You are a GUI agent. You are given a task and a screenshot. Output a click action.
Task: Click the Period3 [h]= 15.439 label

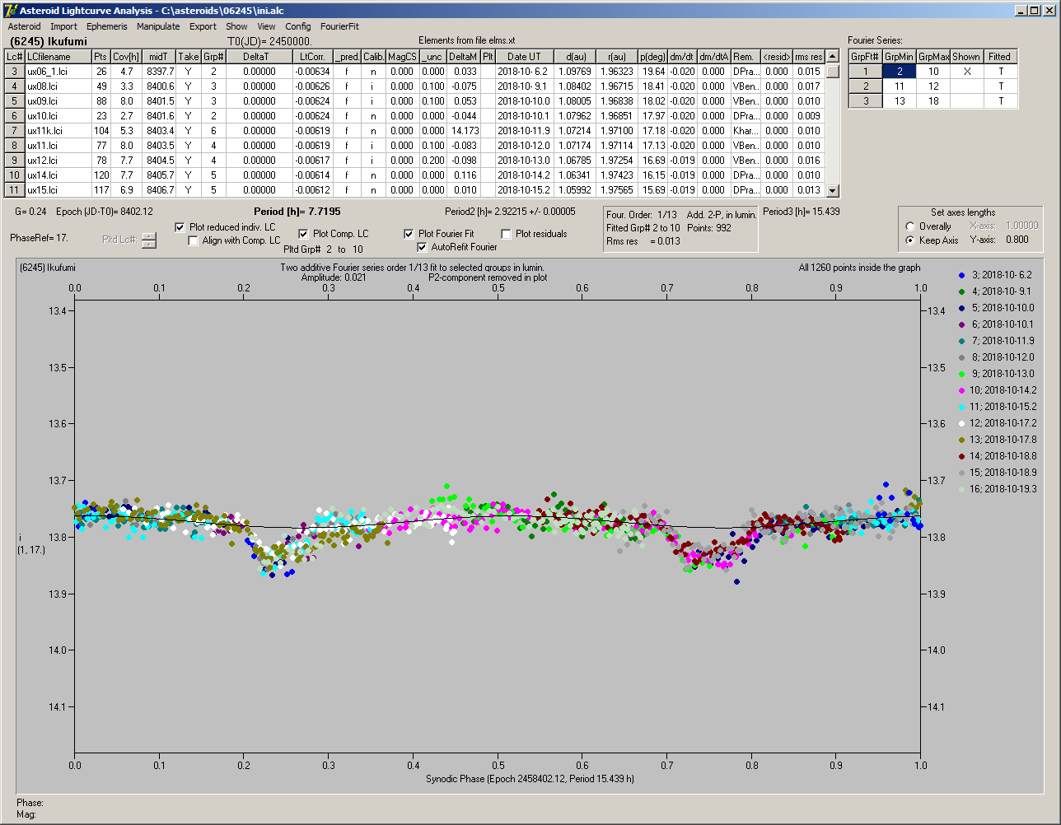click(802, 212)
